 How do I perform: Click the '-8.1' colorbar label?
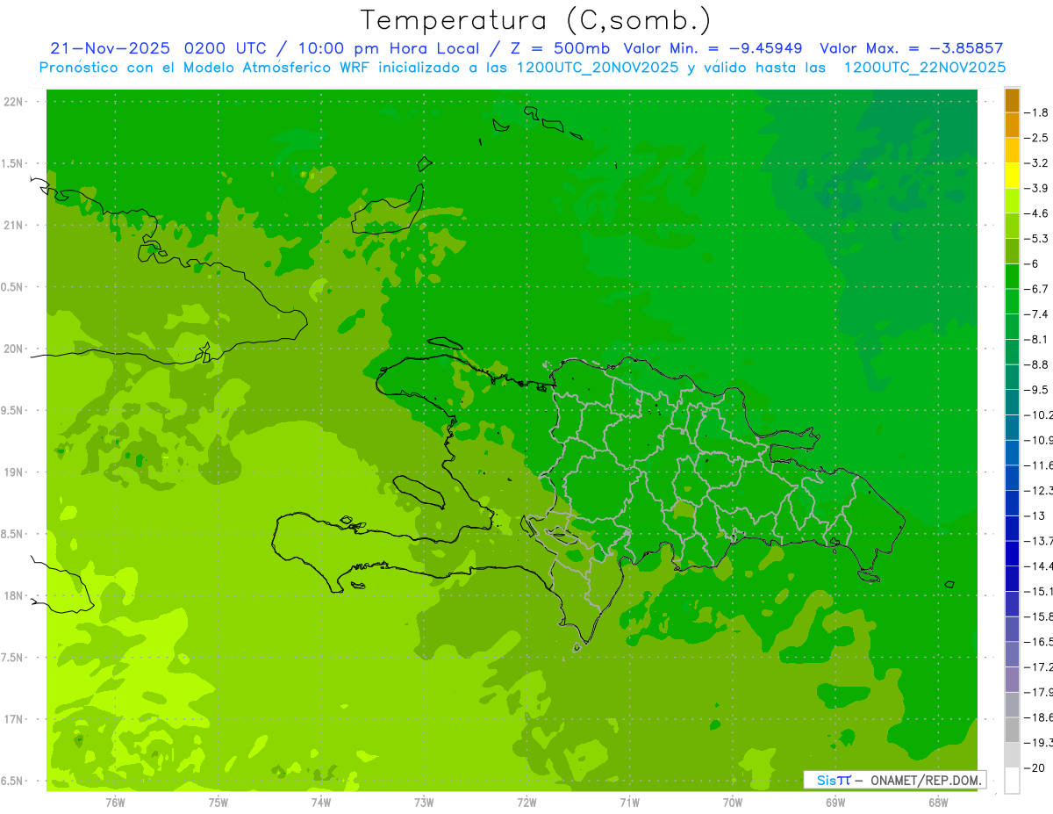pos(1037,339)
